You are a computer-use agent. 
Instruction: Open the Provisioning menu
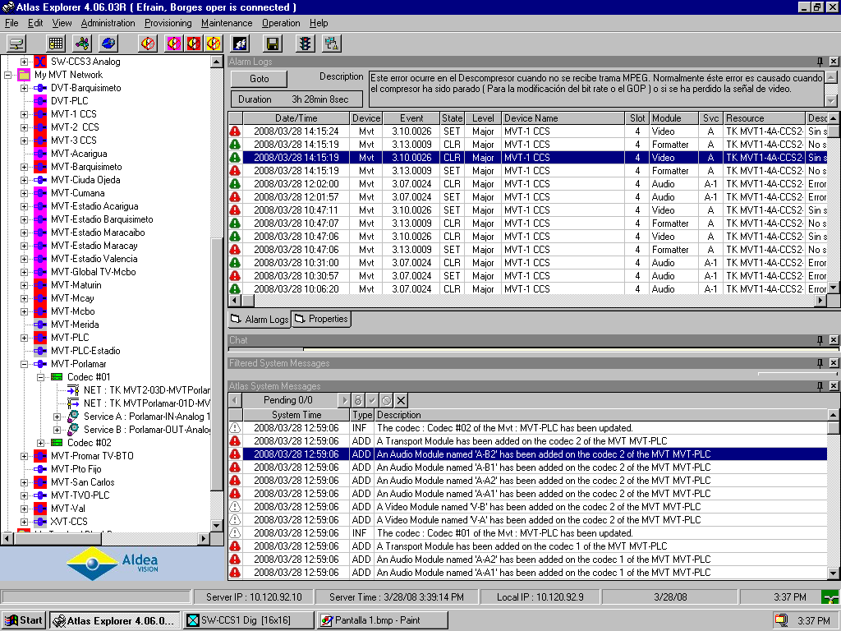pyautogui.click(x=168, y=23)
